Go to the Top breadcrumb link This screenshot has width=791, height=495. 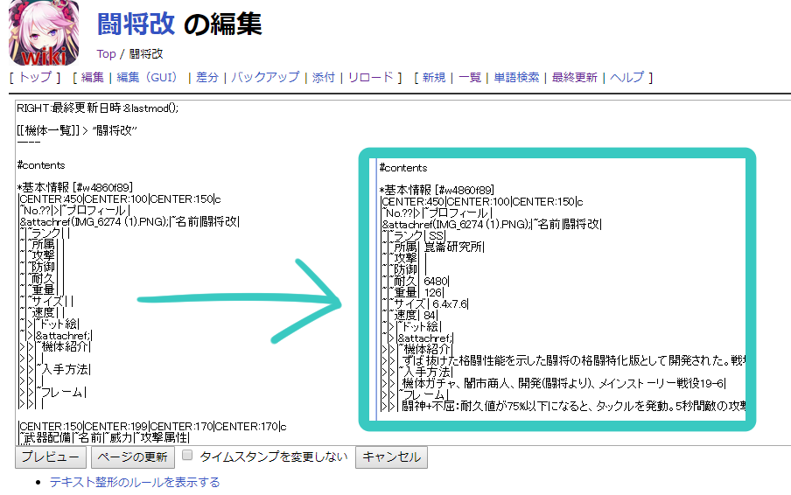pos(106,54)
